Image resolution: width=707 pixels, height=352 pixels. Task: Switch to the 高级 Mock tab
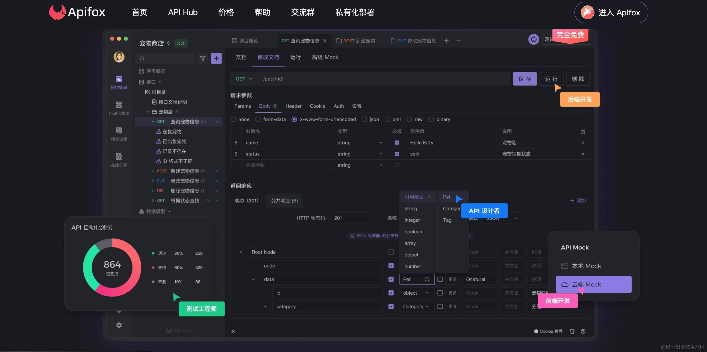click(x=325, y=57)
